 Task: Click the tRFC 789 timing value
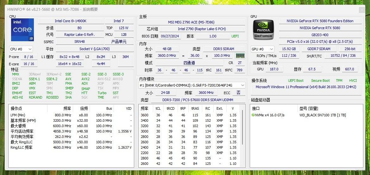click(x=240, y=70)
